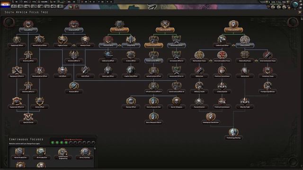Activate Construction Engineering continuous focus
This screenshot has width=303, height=170.
[63, 153]
